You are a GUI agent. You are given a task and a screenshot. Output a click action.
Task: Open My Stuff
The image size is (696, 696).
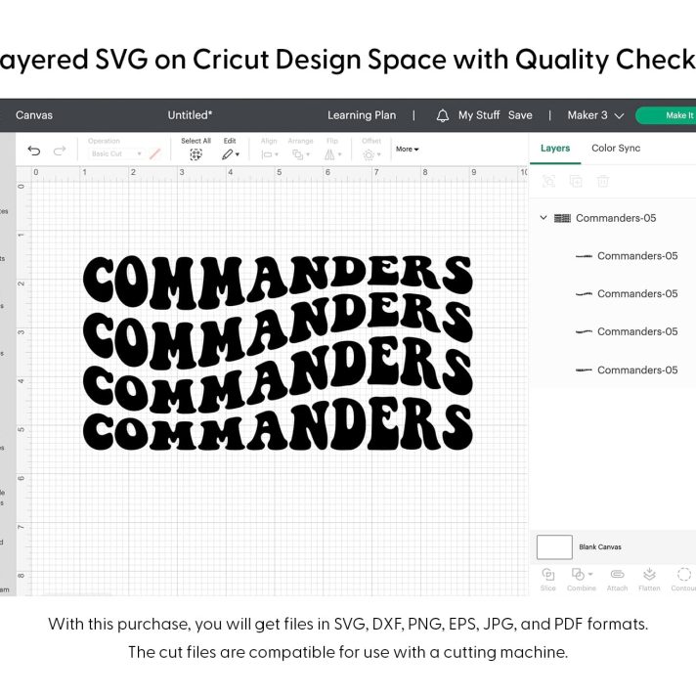tap(479, 115)
